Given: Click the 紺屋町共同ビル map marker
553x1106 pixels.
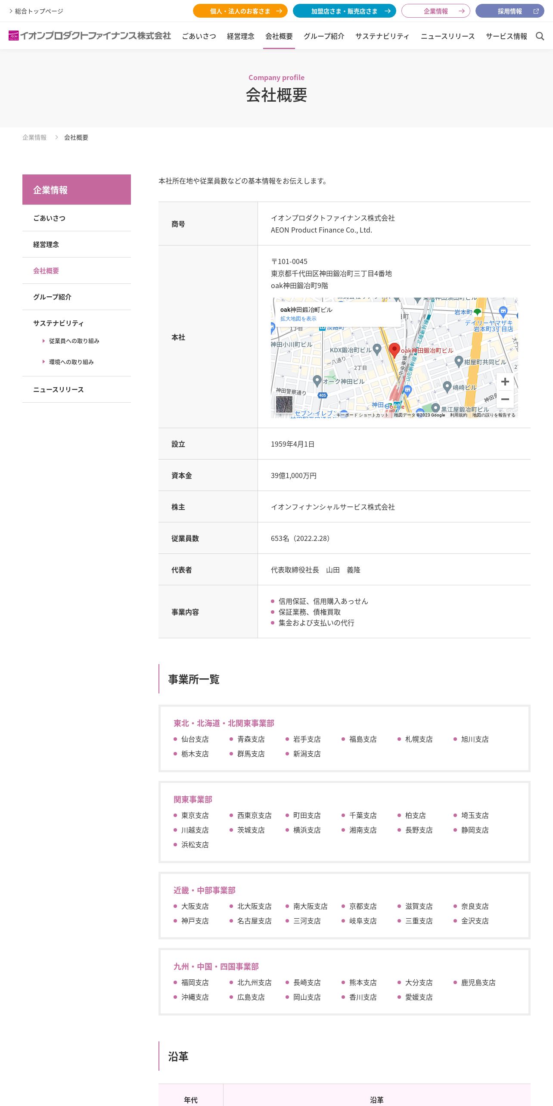Looking at the screenshot, I should point(459,361).
